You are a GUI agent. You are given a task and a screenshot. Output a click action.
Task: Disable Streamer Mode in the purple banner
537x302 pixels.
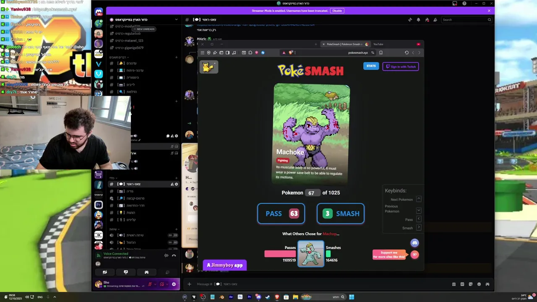(x=337, y=10)
